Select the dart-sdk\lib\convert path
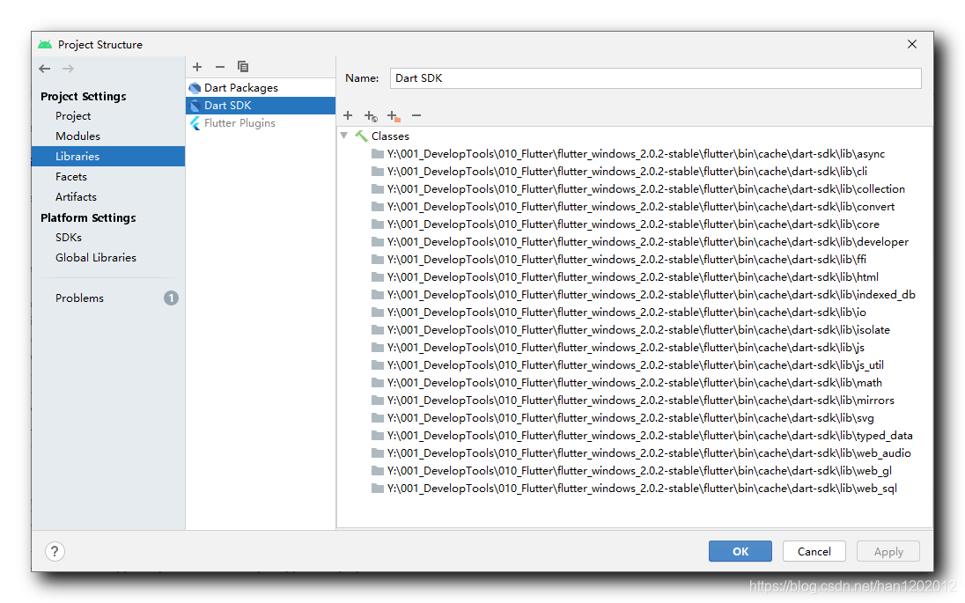Image resolution: width=965 pixels, height=603 pixels. point(641,207)
